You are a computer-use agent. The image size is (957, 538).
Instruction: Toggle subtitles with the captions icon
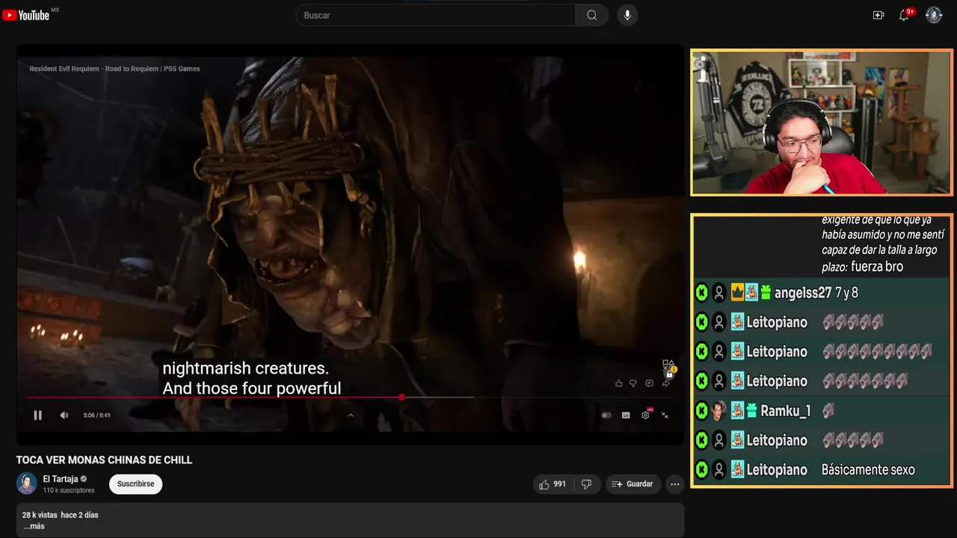pyautogui.click(x=626, y=415)
